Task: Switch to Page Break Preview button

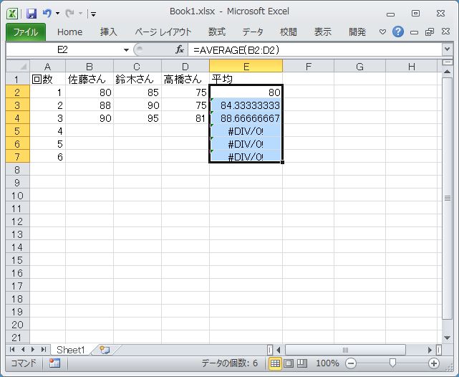Action: point(302,363)
